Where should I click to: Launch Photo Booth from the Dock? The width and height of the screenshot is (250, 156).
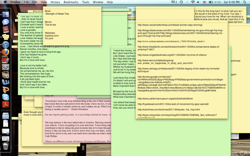[6, 60]
